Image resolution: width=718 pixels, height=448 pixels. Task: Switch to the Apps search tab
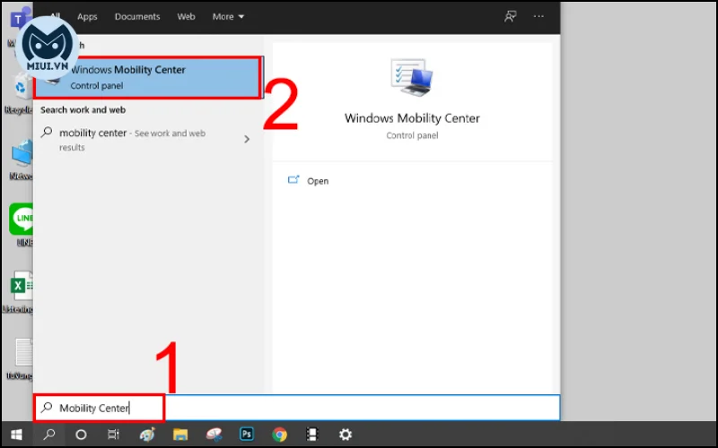pyautogui.click(x=87, y=16)
